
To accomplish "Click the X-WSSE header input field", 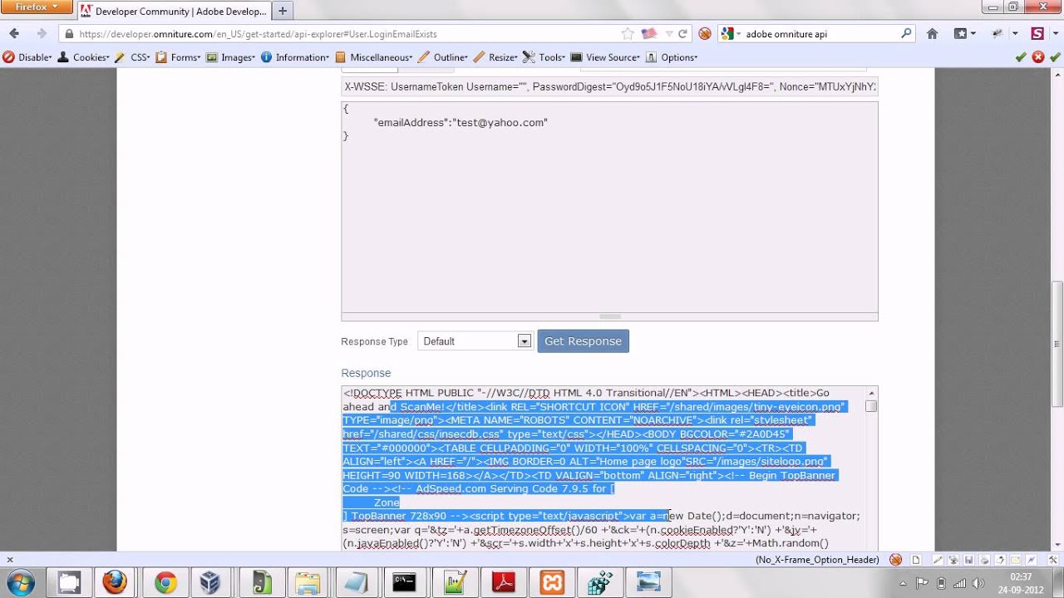I will 609,86.
